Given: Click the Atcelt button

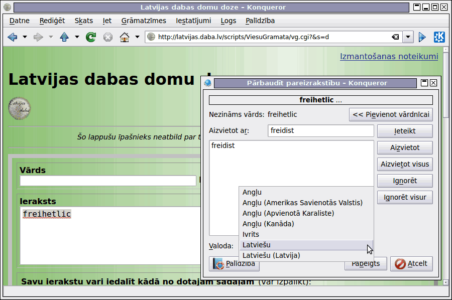Looking at the screenshot, I should point(411,264).
